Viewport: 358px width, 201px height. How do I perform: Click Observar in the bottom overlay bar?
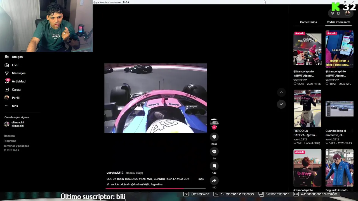[196, 194]
